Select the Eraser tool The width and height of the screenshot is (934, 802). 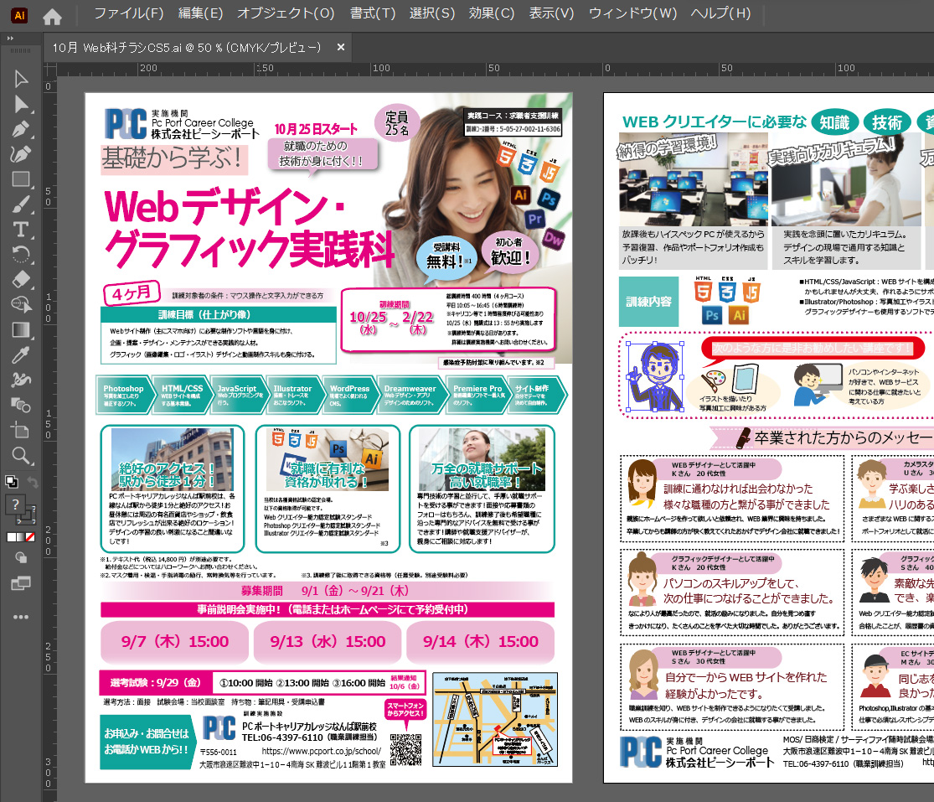coord(21,279)
